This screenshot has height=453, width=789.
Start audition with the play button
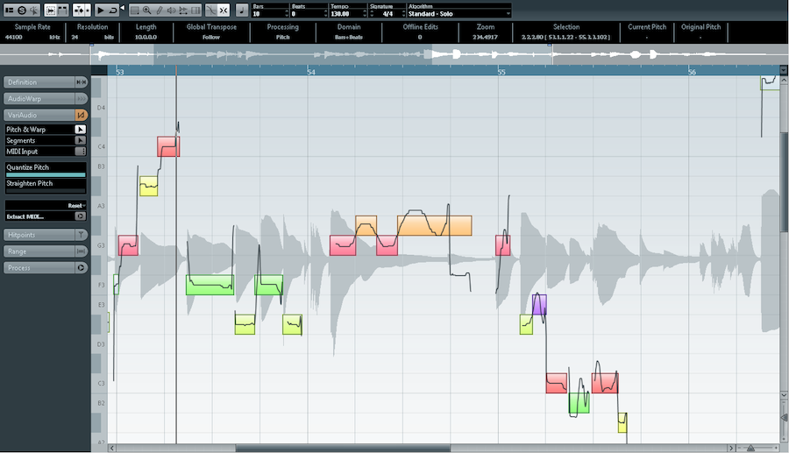(100, 10)
